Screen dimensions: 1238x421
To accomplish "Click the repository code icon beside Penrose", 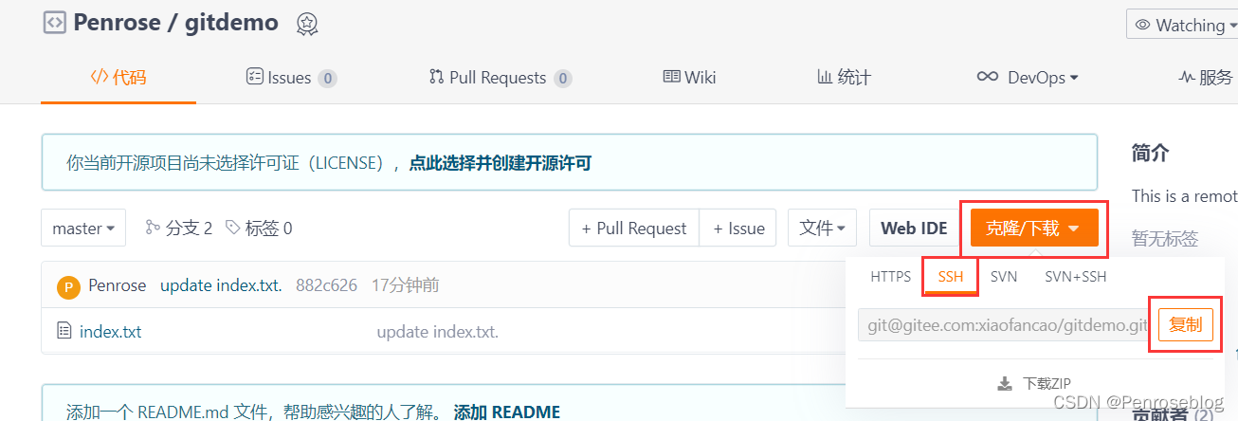I will (54, 22).
